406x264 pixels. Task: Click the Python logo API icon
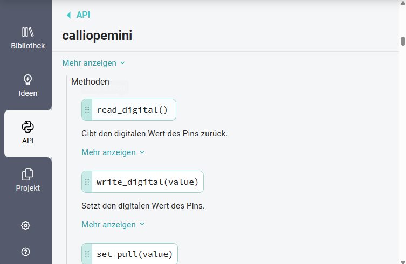click(27, 127)
